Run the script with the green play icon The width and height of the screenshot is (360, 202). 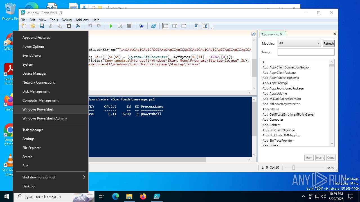click(111, 26)
